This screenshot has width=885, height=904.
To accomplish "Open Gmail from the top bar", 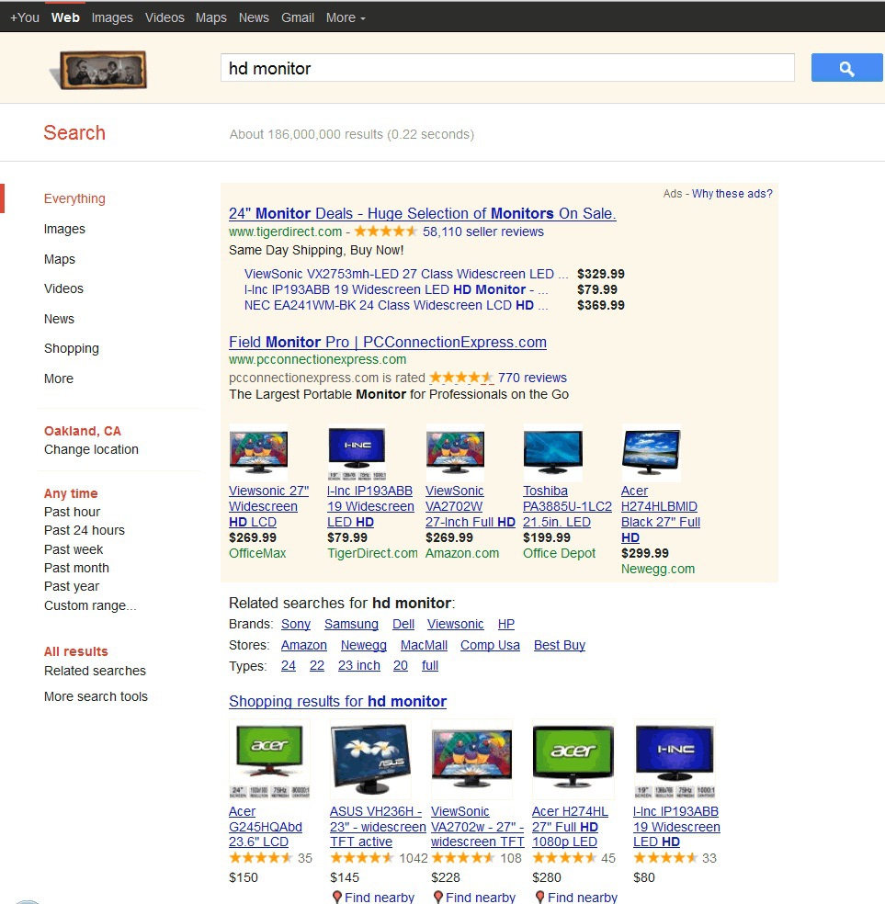I will click(x=298, y=17).
